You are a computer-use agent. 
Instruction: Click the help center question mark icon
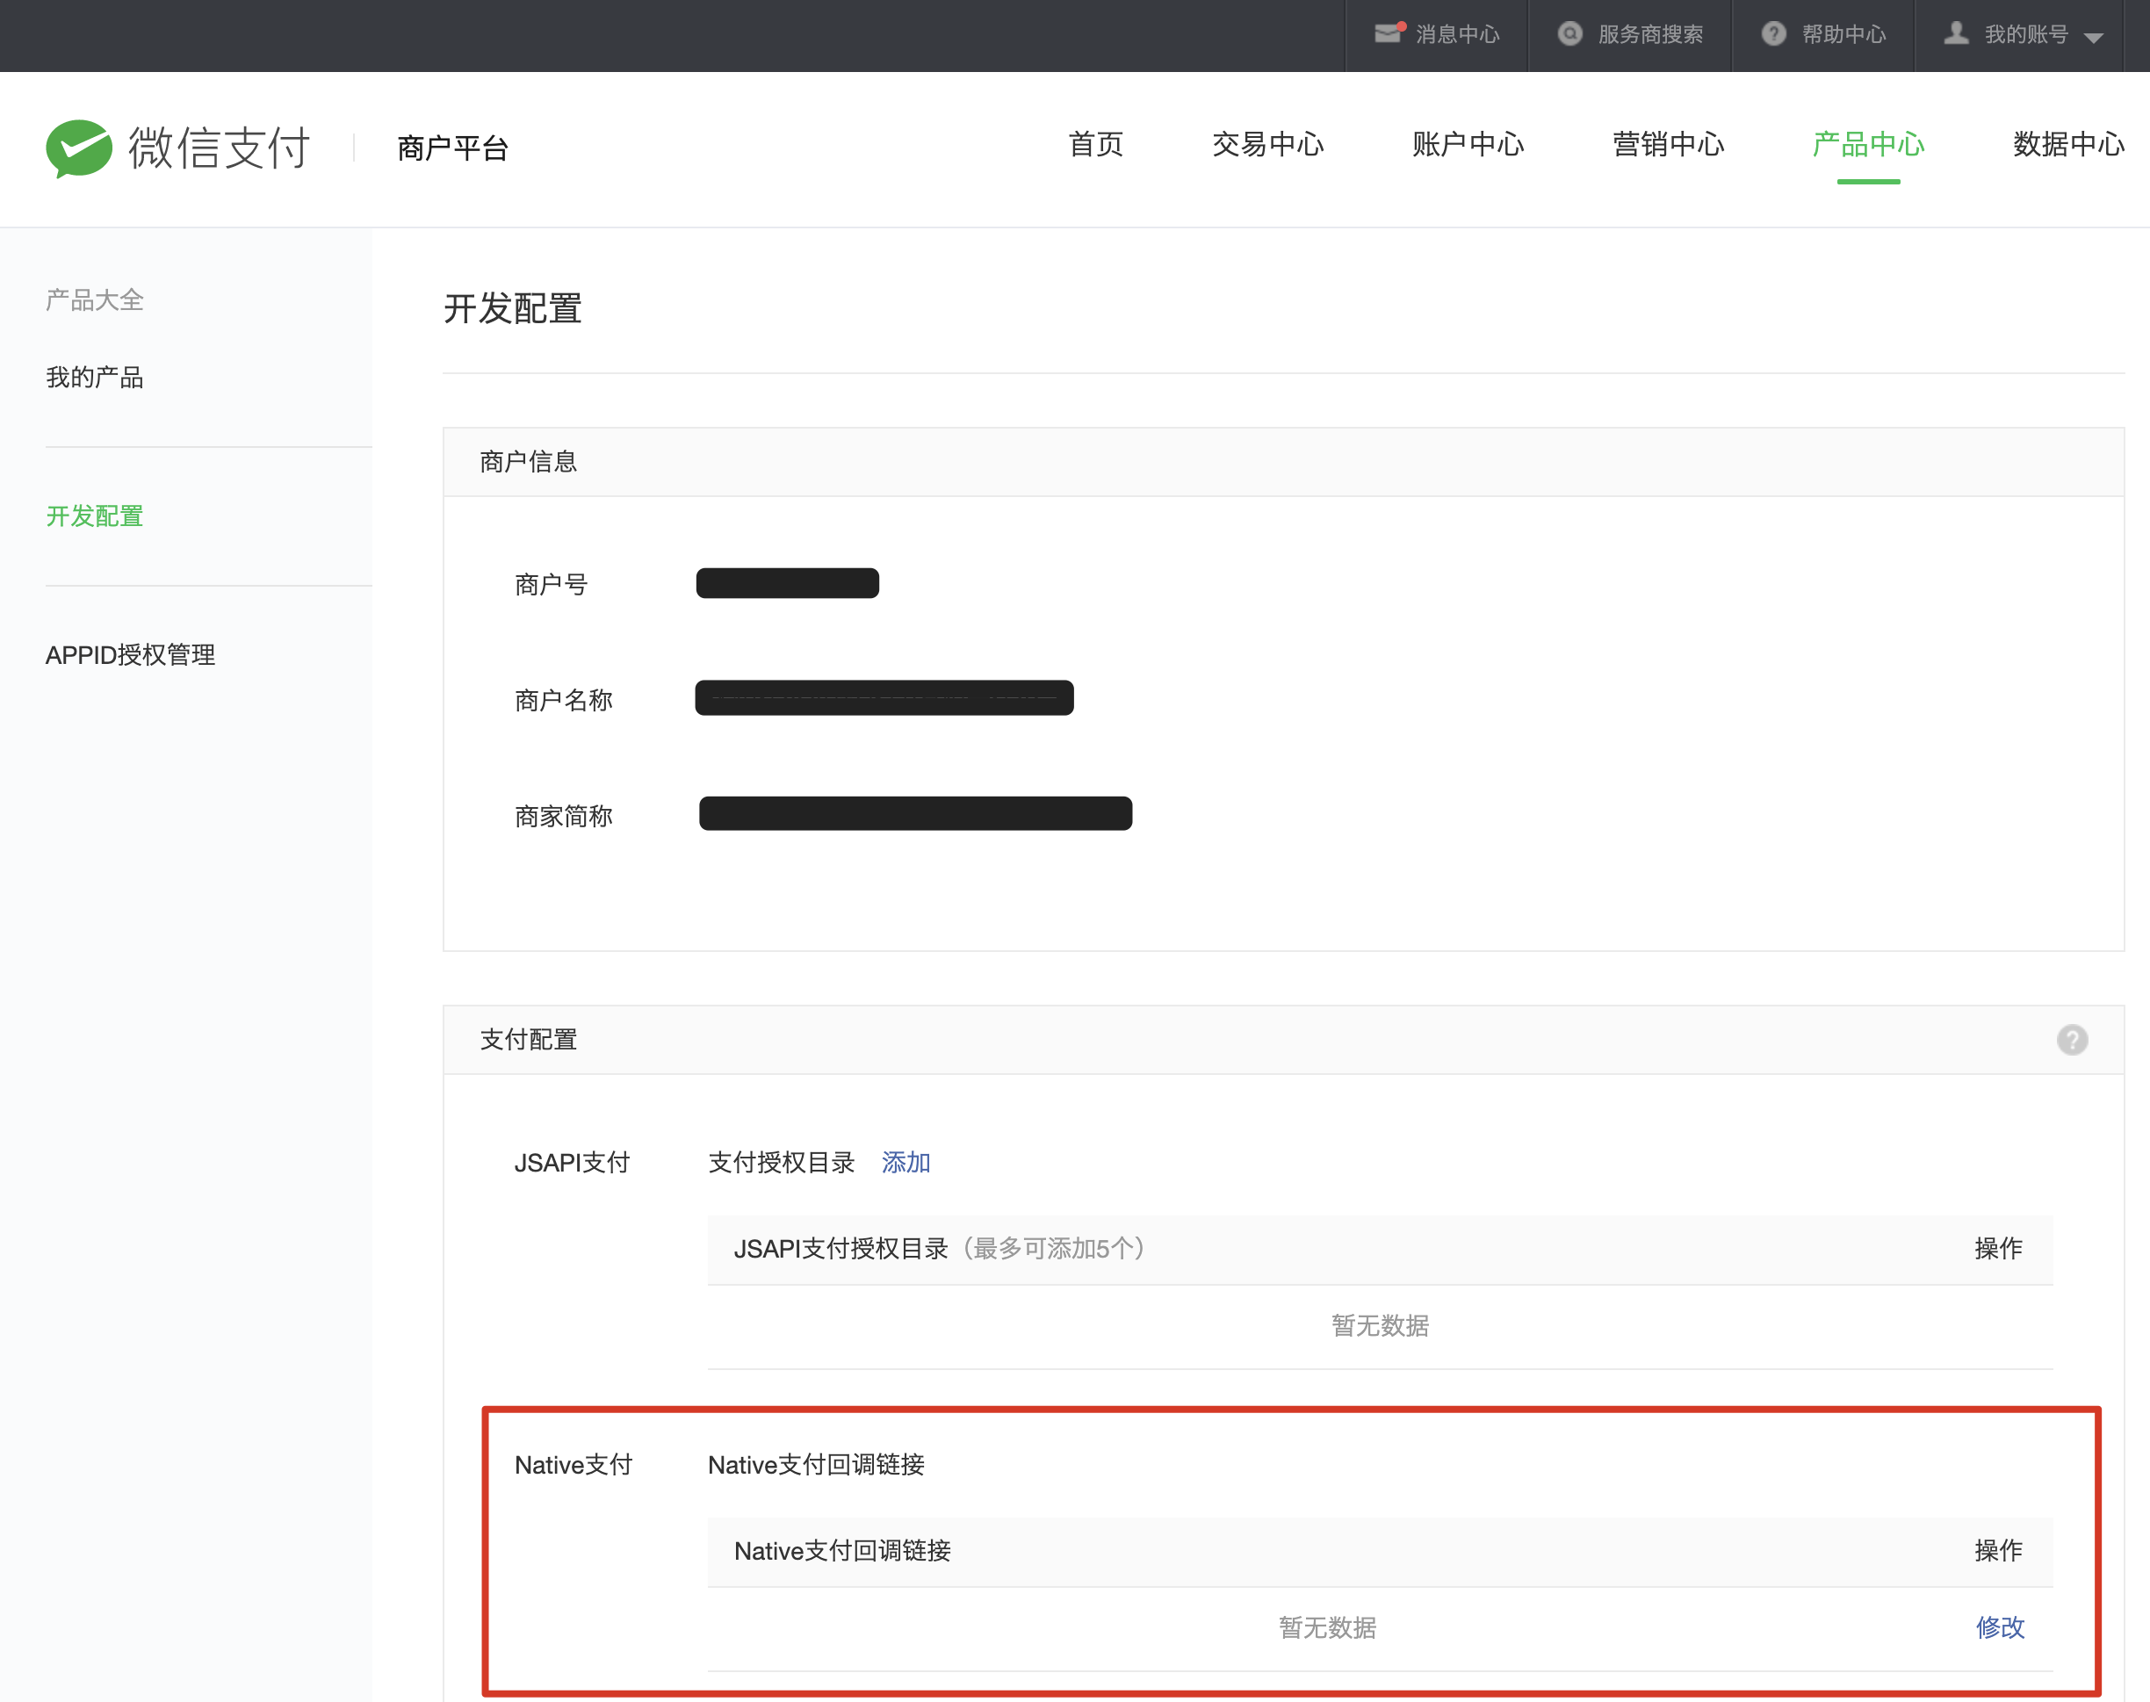(1773, 34)
